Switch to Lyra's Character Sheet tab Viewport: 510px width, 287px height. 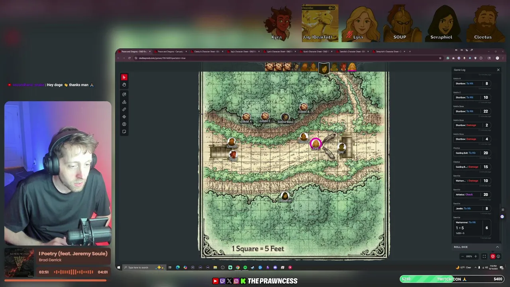click(x=280, y=51)
